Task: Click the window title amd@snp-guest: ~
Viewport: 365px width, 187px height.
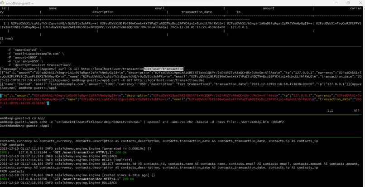Action: [20, 3]
